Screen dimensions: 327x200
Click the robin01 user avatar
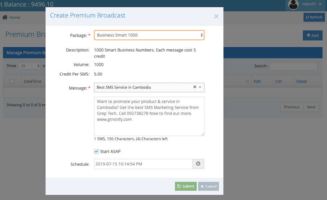[293, 4]
